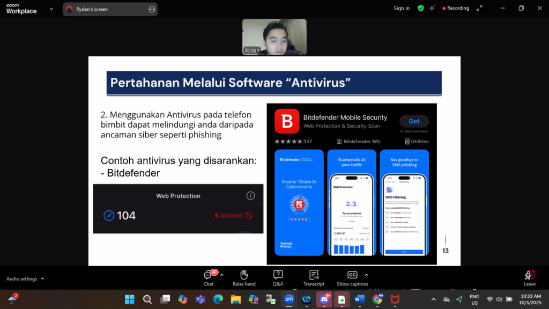Open the weather widget on the taskbar
549x309 pixels.
[13, 299]
